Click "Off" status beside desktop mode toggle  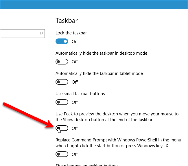click(75, 62)
